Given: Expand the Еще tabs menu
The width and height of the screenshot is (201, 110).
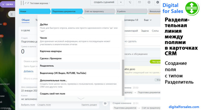Looking at the screenshot, I should (x=148, y=20).
